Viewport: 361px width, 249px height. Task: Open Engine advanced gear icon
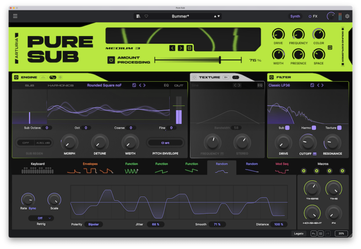(60, 77)
